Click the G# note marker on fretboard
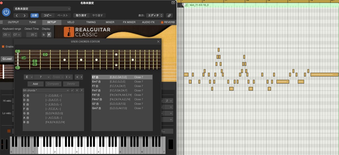The height and width of the screenshot is (155, 339). coord(24,58)
